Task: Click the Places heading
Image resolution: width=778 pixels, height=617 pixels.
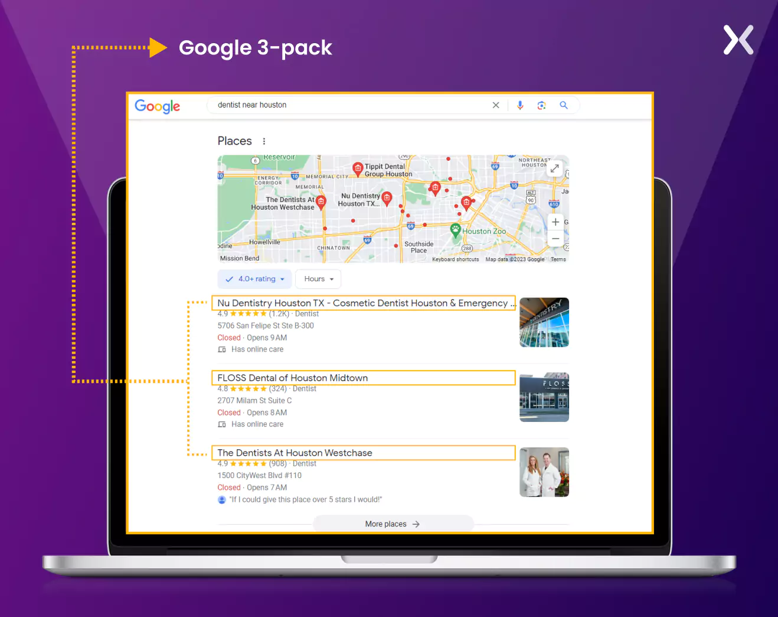Action: point(235,141)
